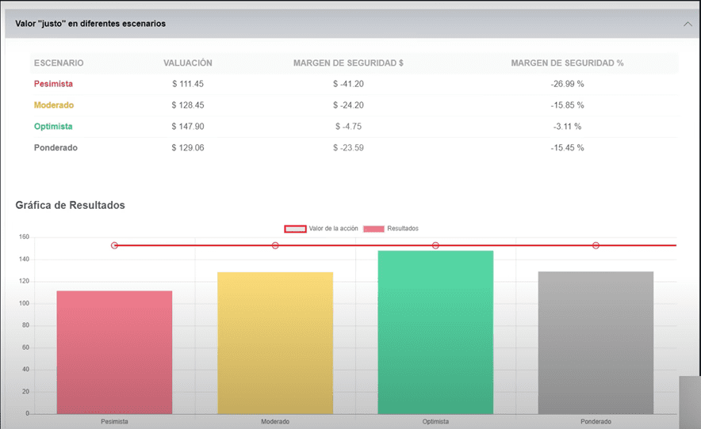701x429 pixels.
Task: Click the VALUACIÓN column header
Action: [x=188, y=63]
